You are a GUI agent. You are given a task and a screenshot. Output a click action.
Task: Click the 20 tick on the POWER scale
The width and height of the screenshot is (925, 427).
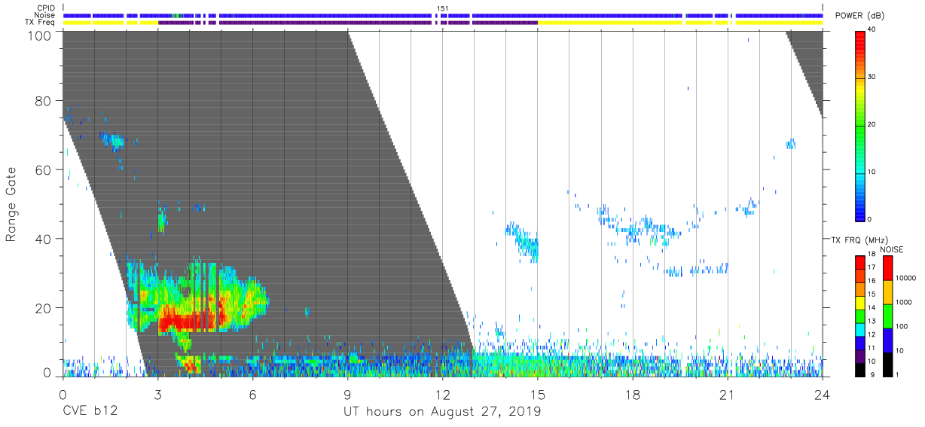[x=873, y=124]
